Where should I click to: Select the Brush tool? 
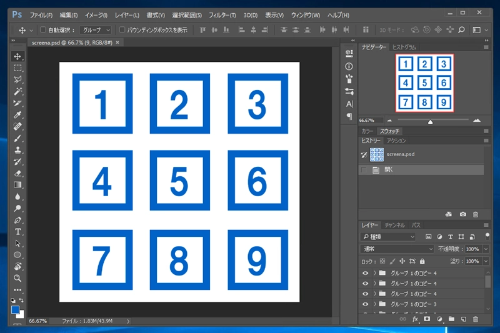17,138
